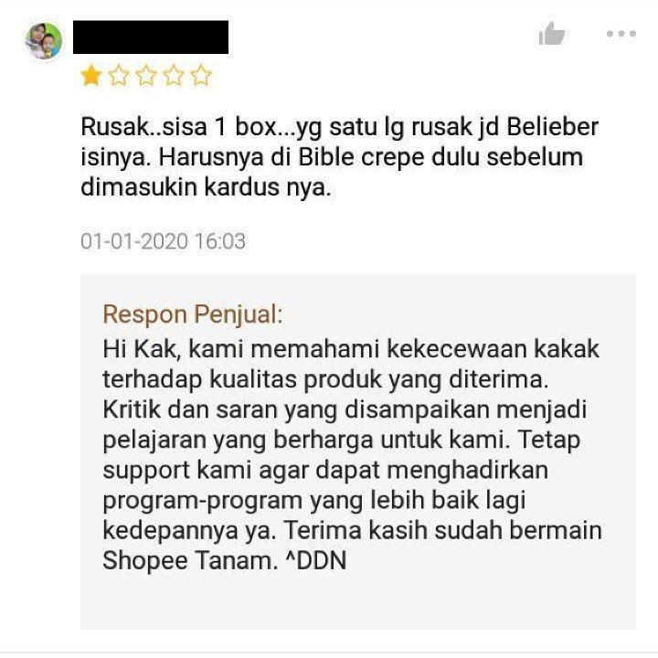Click the word Belieber in the review
The image size is (658, 658).
click(553, 127)
